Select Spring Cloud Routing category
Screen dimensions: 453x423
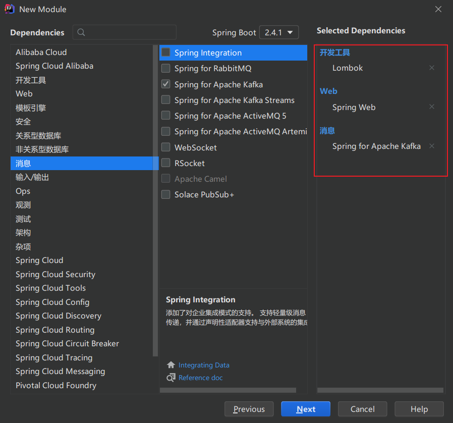82,330
